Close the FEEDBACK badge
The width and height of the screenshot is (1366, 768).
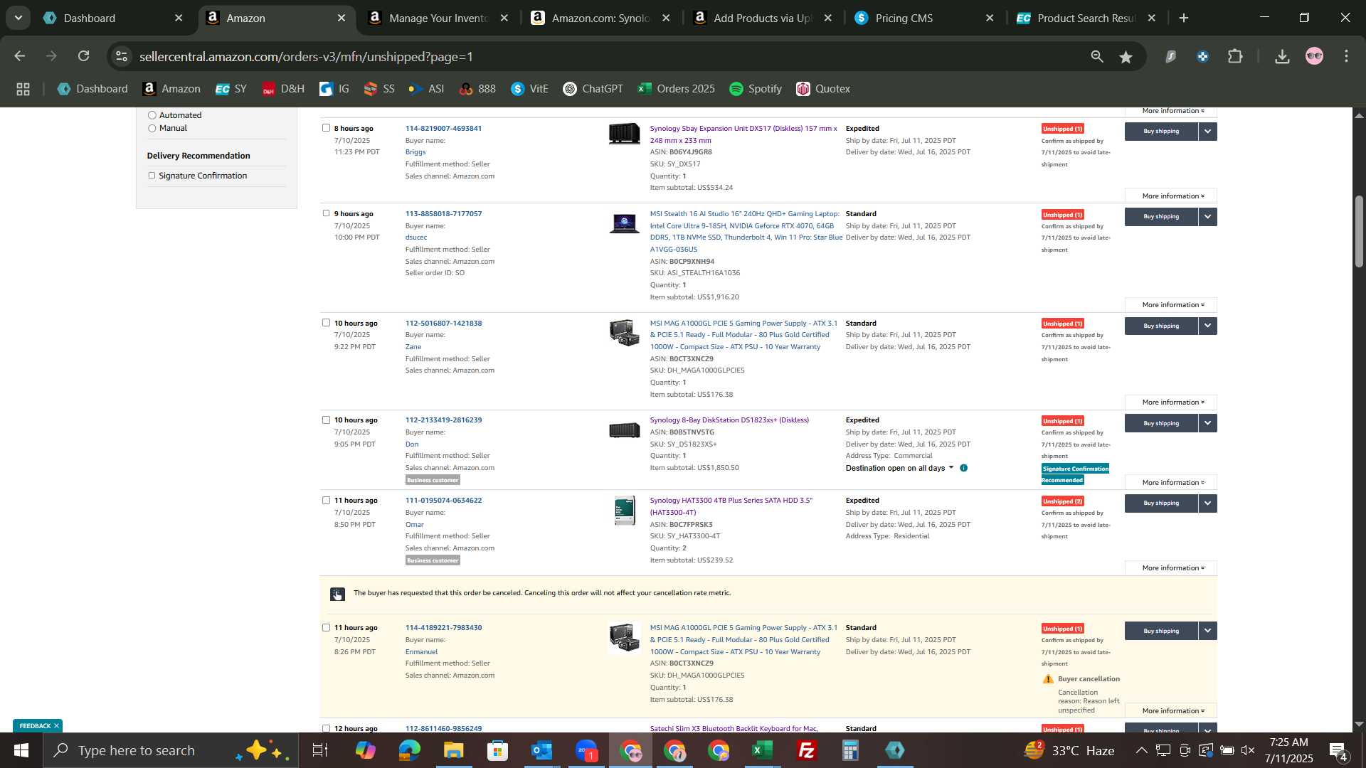[56, 726]
